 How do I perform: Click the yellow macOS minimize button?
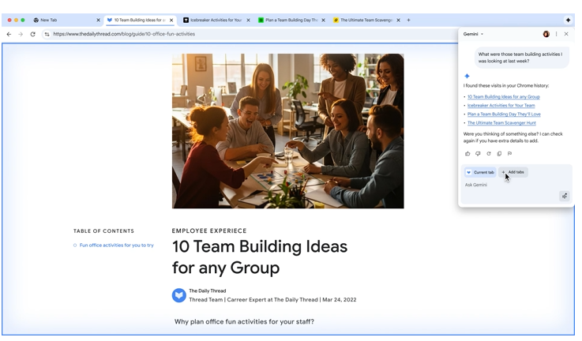click(16, 20)
